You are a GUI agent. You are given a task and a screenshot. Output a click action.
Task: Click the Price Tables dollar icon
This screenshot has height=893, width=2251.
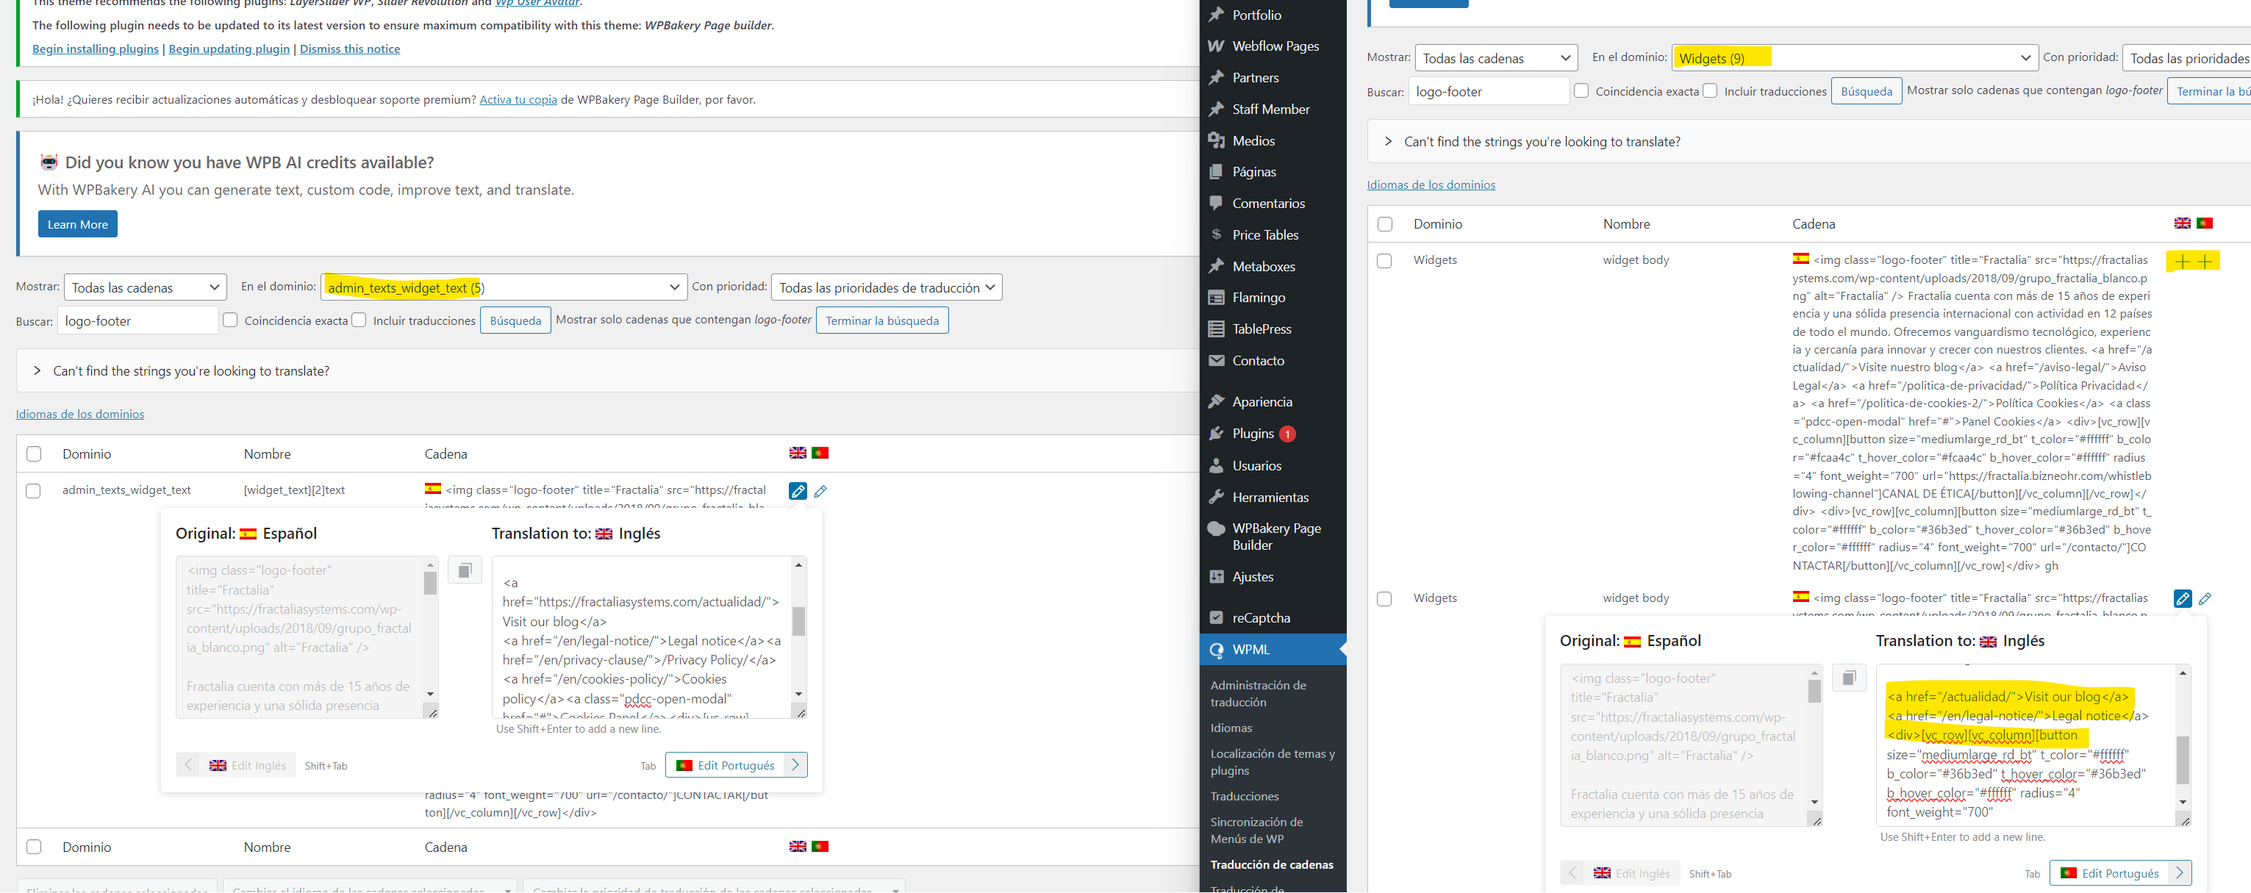[1215, 235]
